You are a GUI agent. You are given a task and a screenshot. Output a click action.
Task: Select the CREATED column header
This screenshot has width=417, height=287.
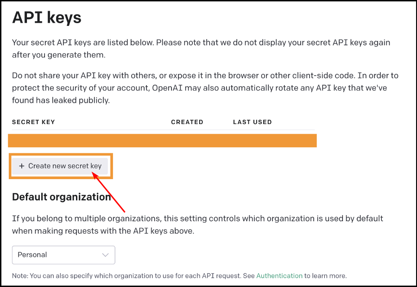point(187,122)
